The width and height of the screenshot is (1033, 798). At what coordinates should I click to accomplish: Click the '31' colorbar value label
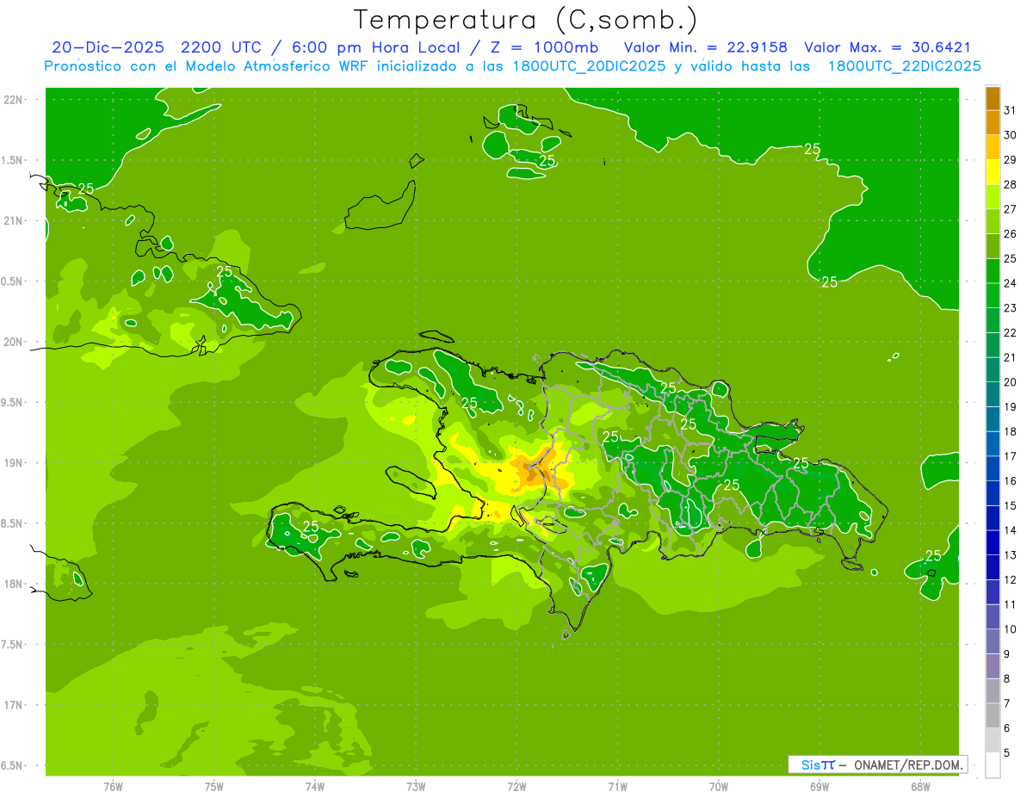[x=1011, y=110]
